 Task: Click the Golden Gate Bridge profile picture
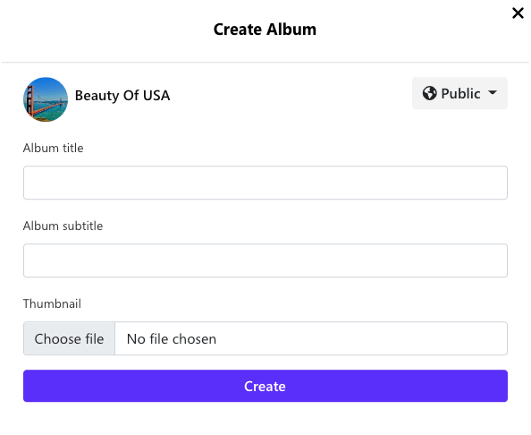46,99
